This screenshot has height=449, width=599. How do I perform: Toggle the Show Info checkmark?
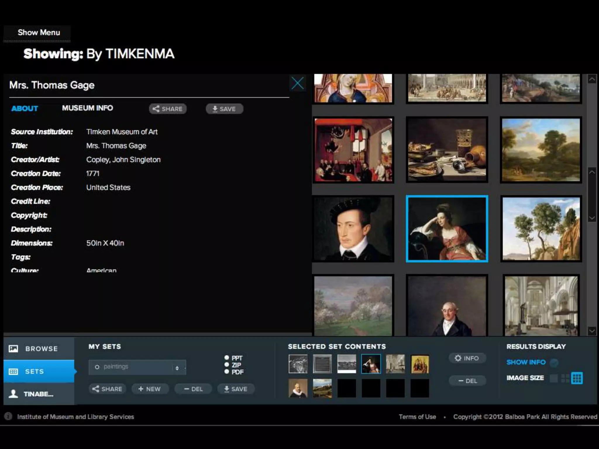[554, 362]
